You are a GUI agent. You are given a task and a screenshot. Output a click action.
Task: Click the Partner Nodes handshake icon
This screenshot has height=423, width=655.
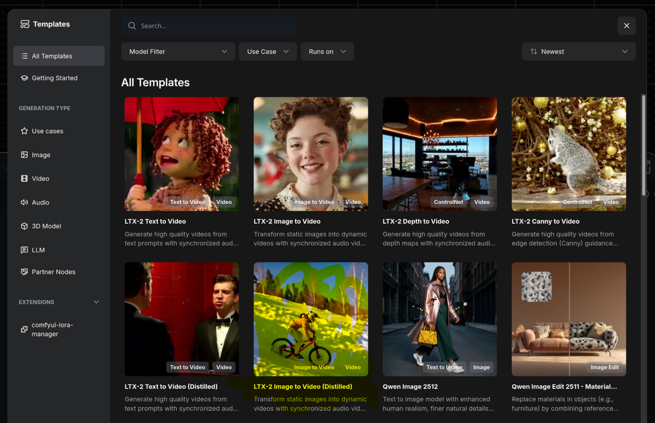24,272
